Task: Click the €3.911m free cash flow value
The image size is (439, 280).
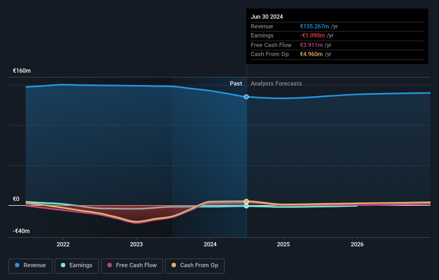Action: pyautogui.click(x=311, y=45)
